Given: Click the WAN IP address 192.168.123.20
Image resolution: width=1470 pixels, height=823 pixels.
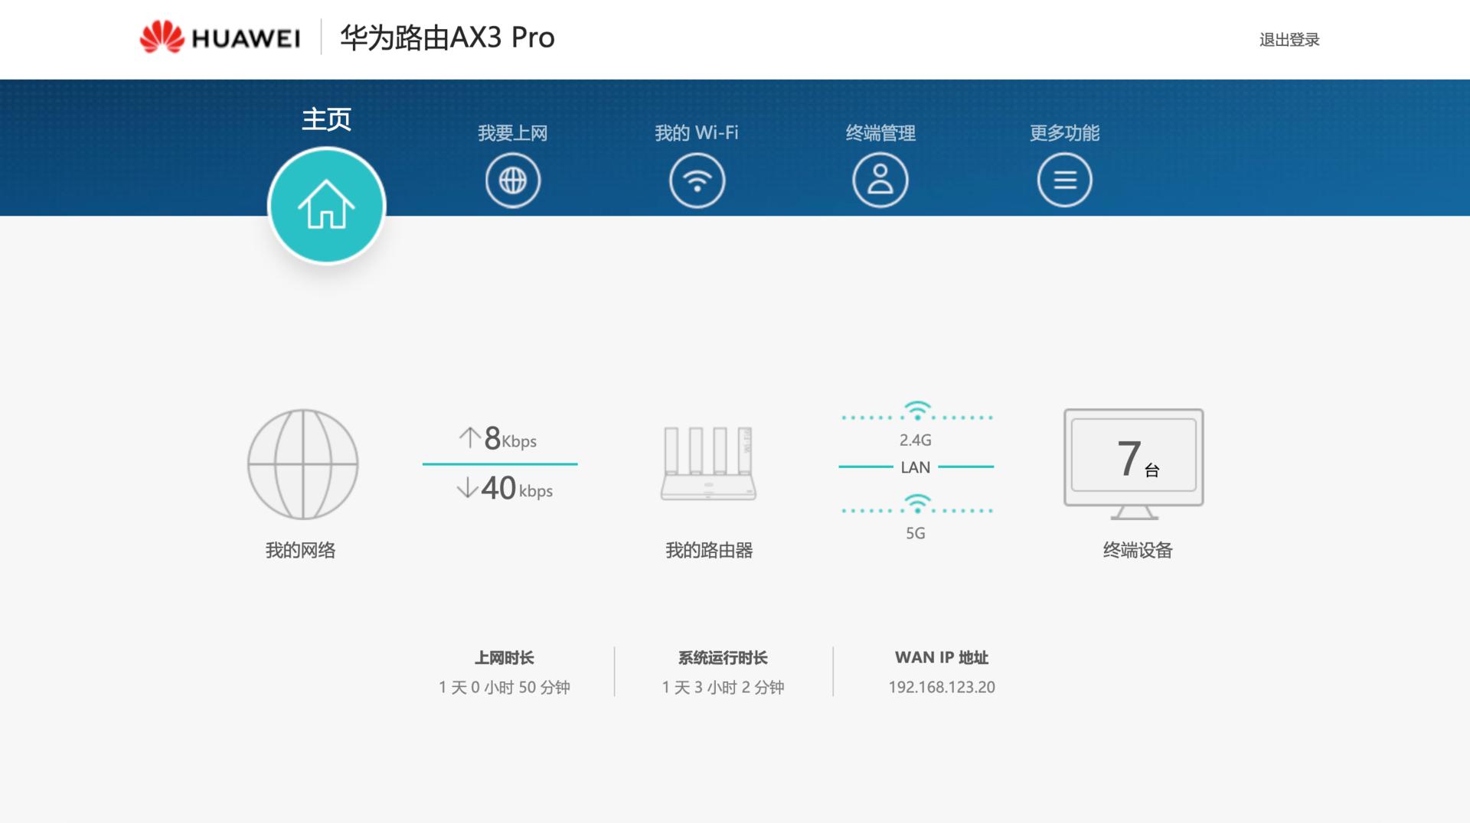Looking at the screenshot, I should tap(942, 687).
